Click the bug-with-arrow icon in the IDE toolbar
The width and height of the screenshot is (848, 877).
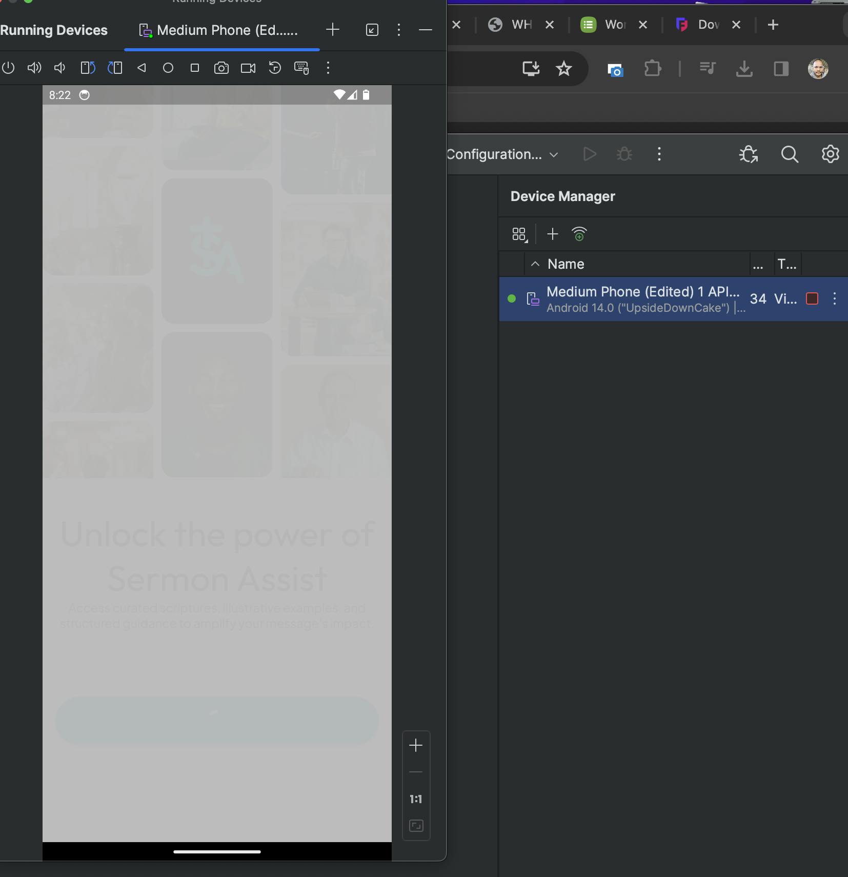click(749, 154)
